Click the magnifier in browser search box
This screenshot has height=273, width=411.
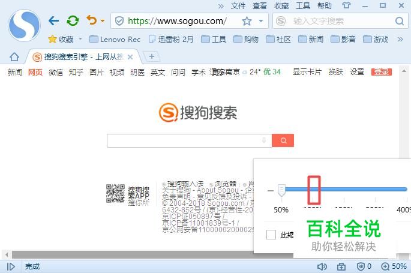(400, 21)
